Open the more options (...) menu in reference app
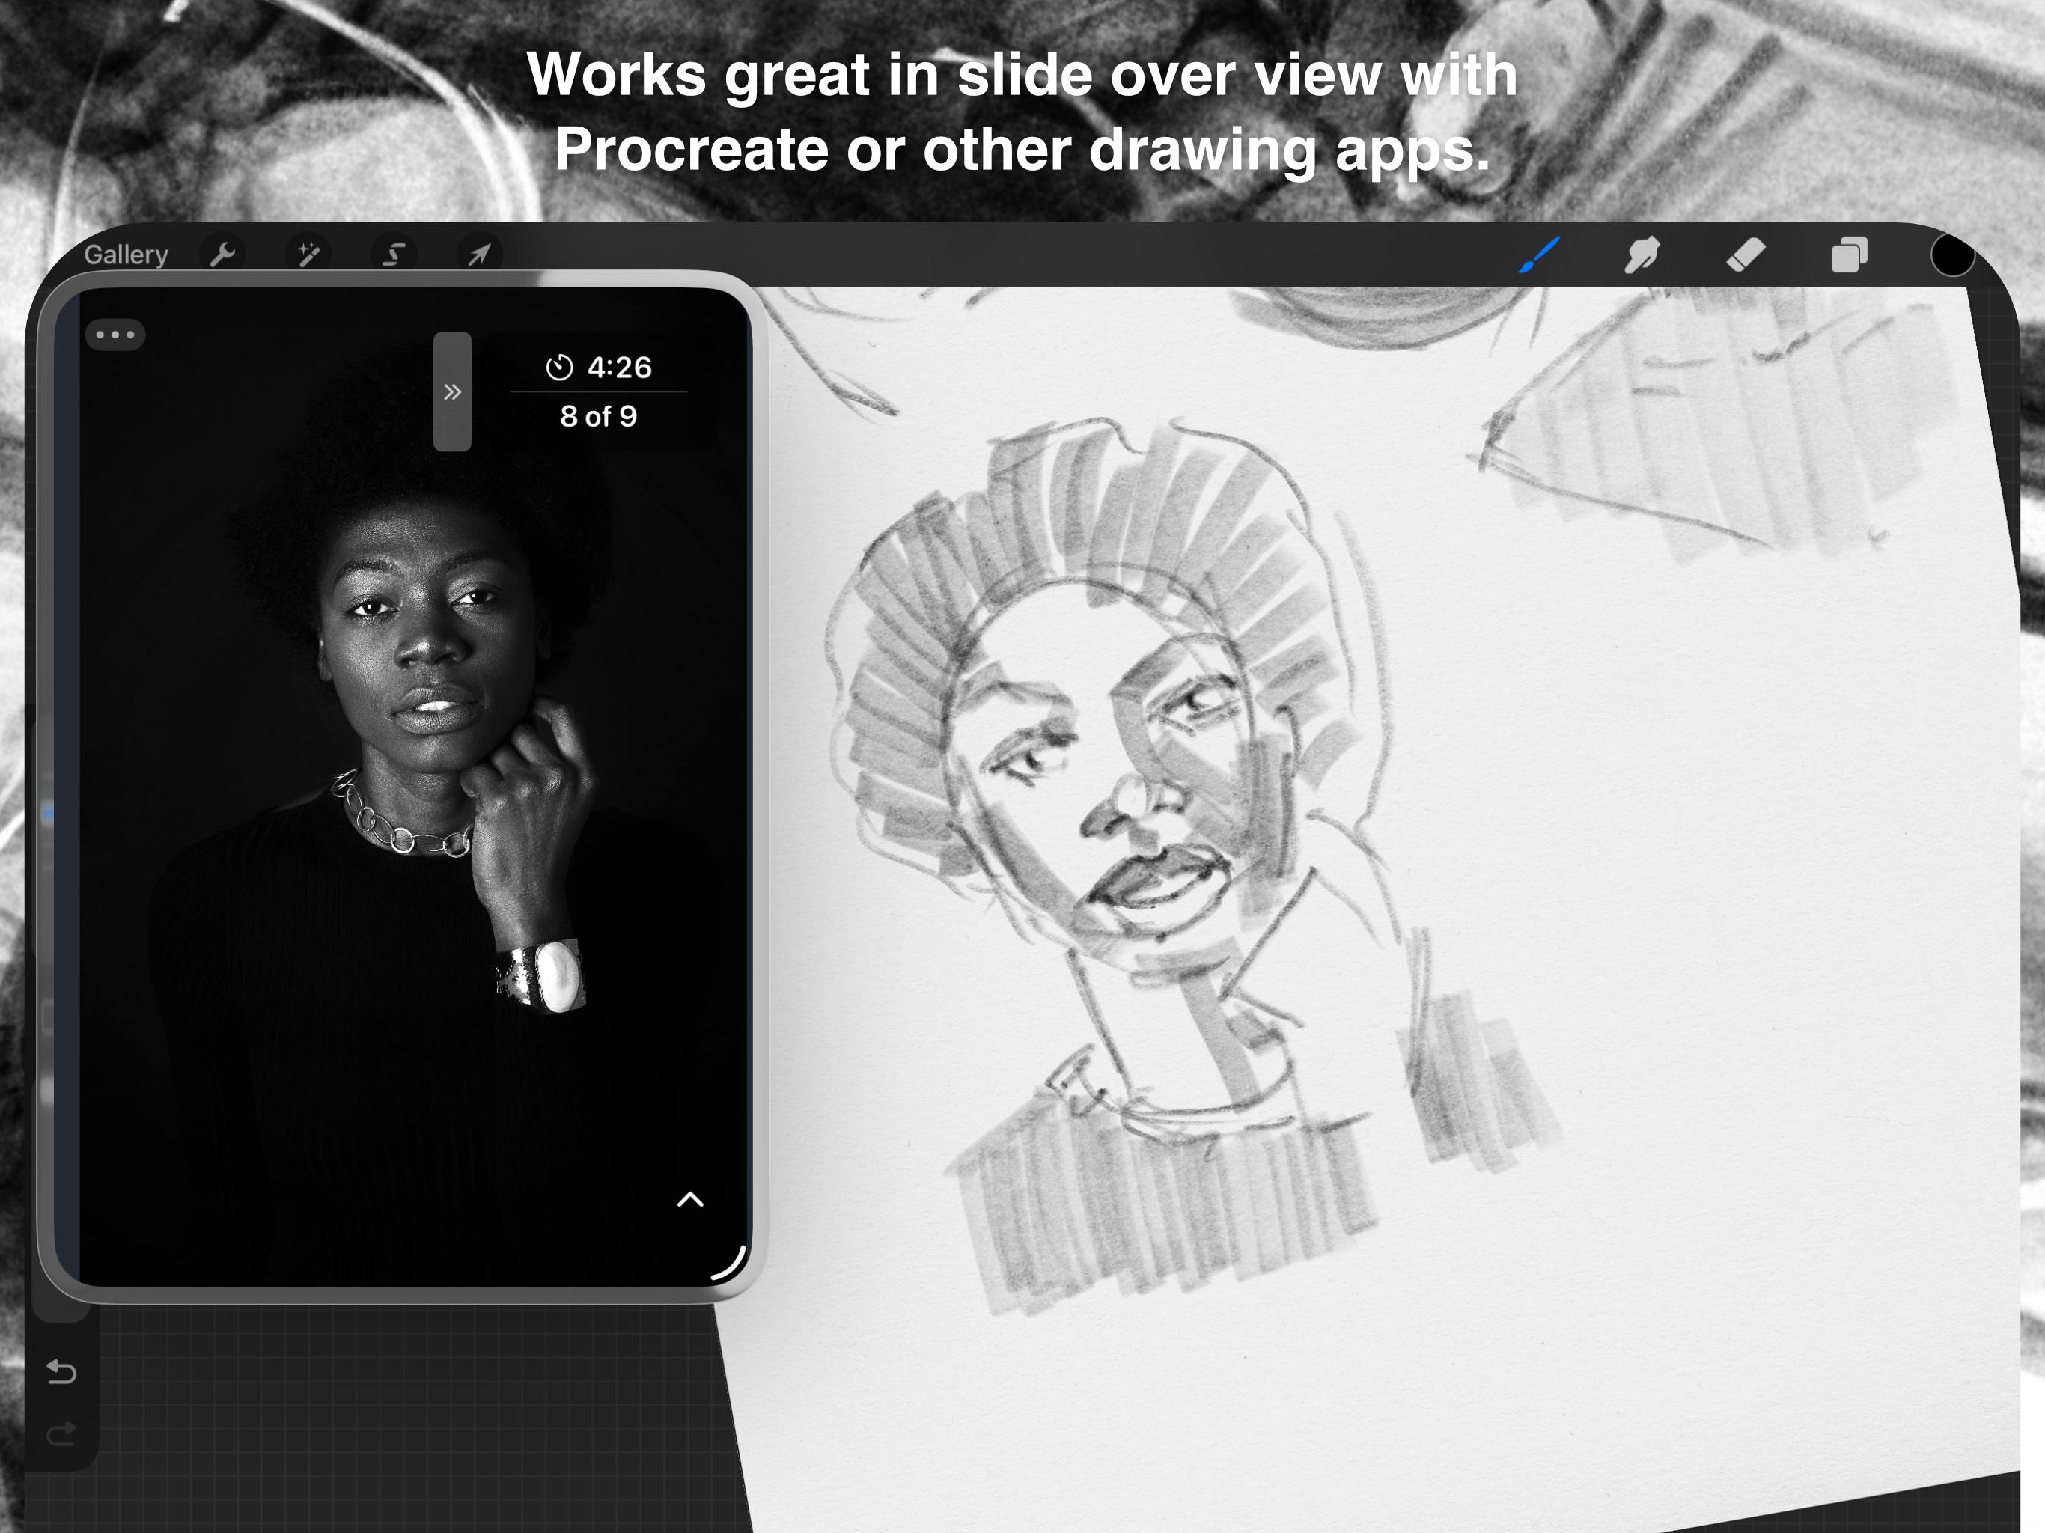The width and height of the screenshot is (2045, 1533). (x=115, y=335)
